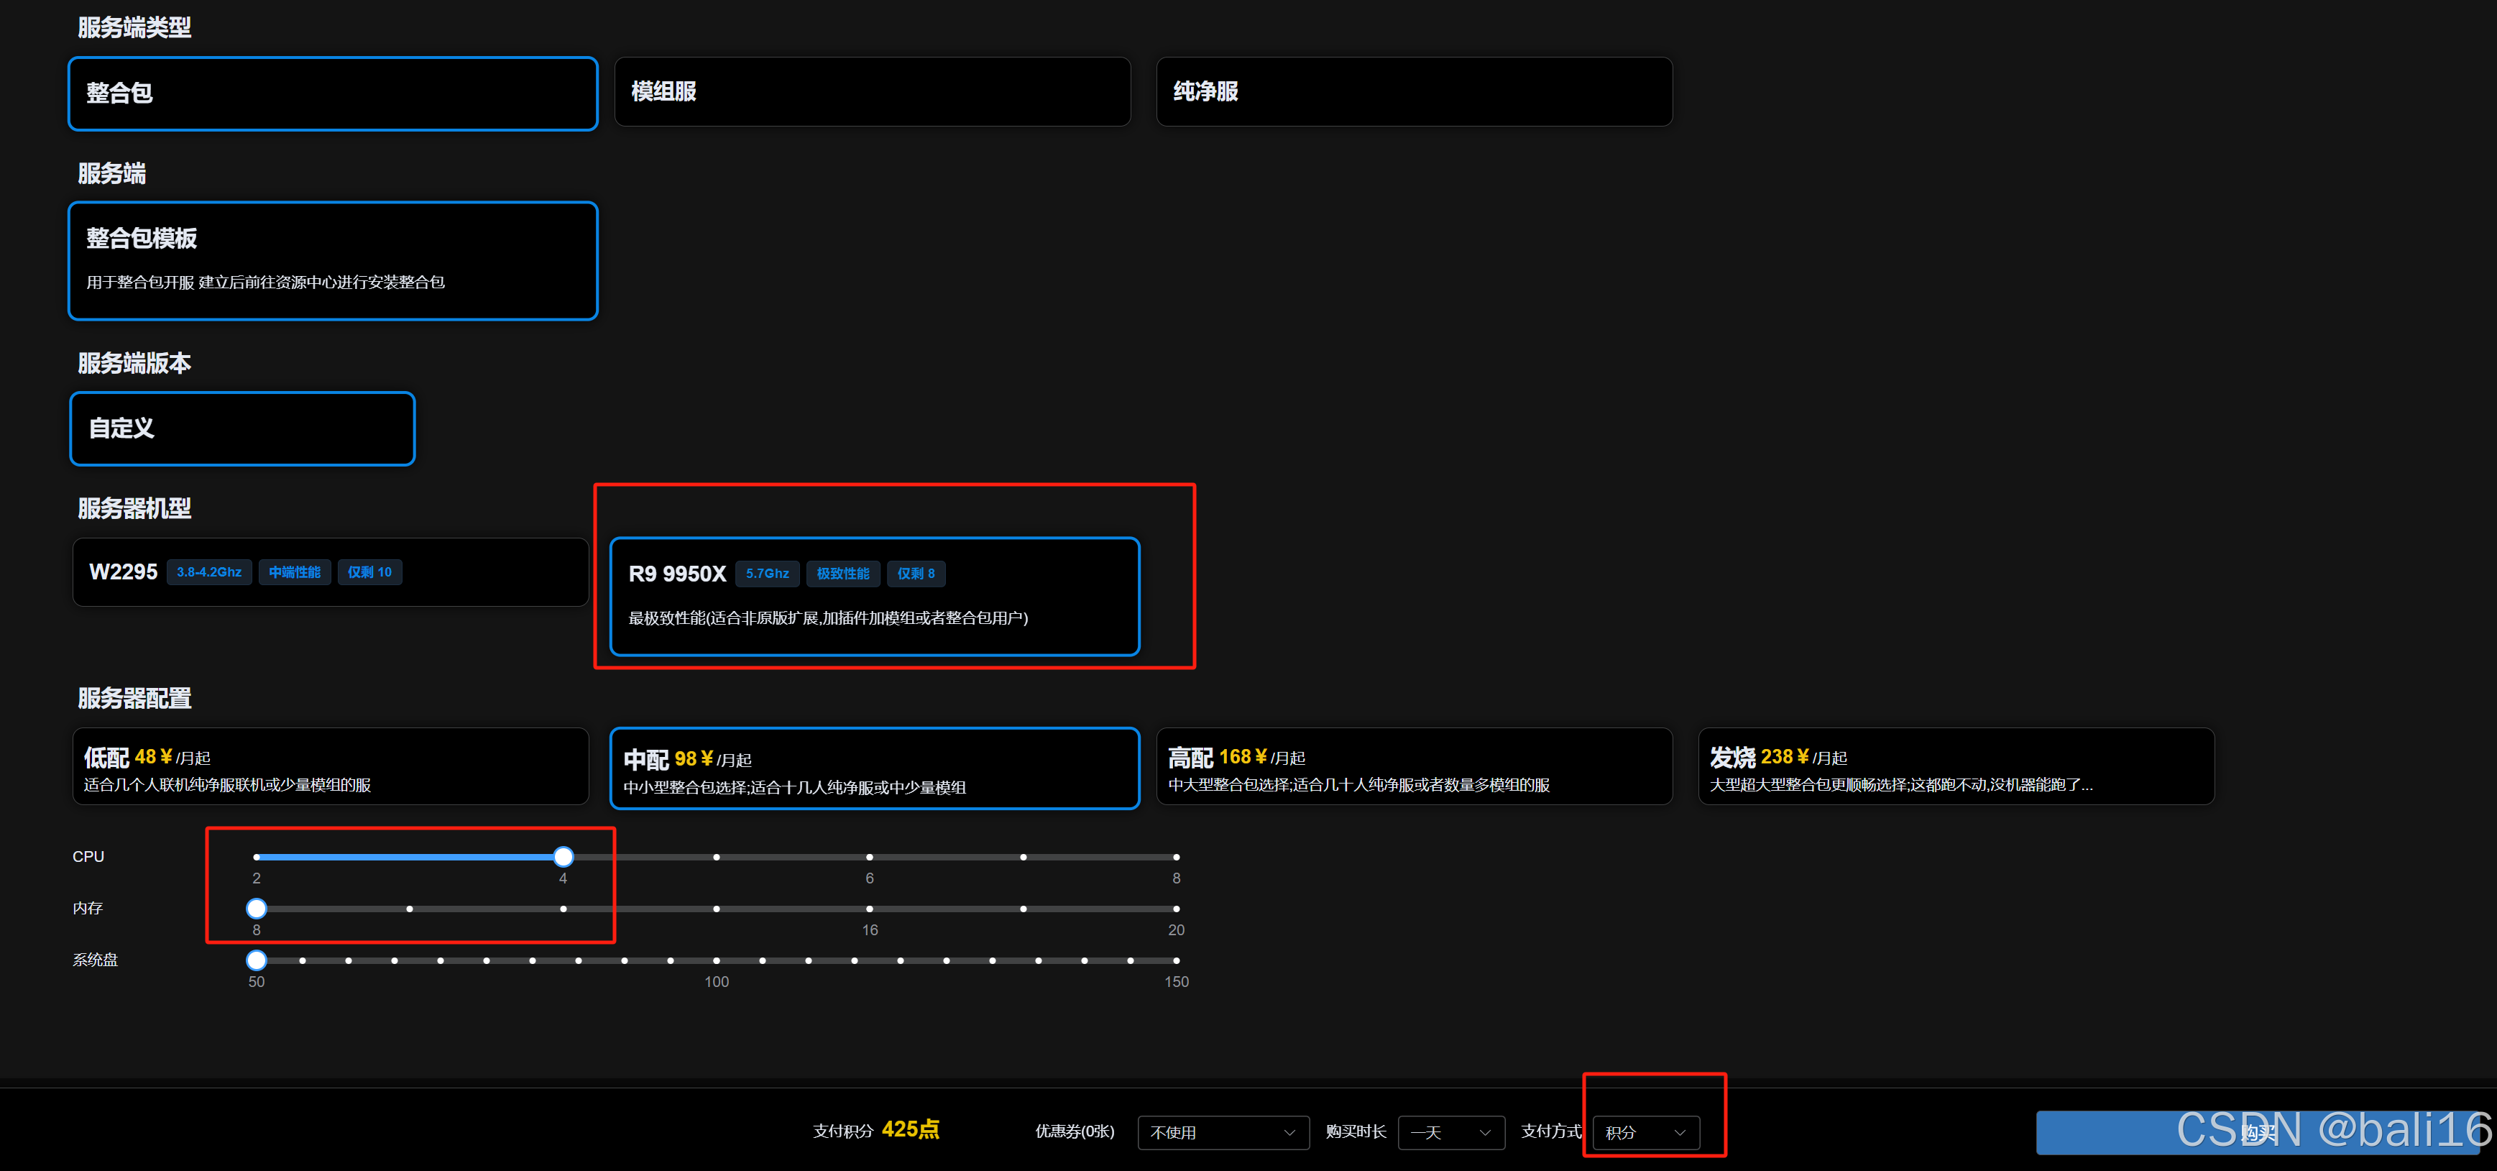Expand the 购买时长 duration dropdown
The image size is (2497, 1171).
tap(1450, 1132)
